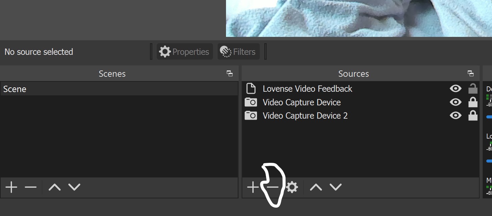Open source properties gear in Sources toolbar

click(x=292, y=187)
